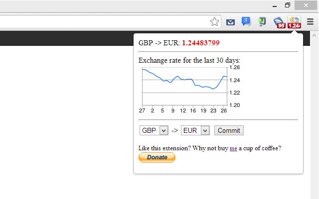Click the 30-day exchange rate chart
This screenshot has height=199, width=319.
tap(189, 90)
